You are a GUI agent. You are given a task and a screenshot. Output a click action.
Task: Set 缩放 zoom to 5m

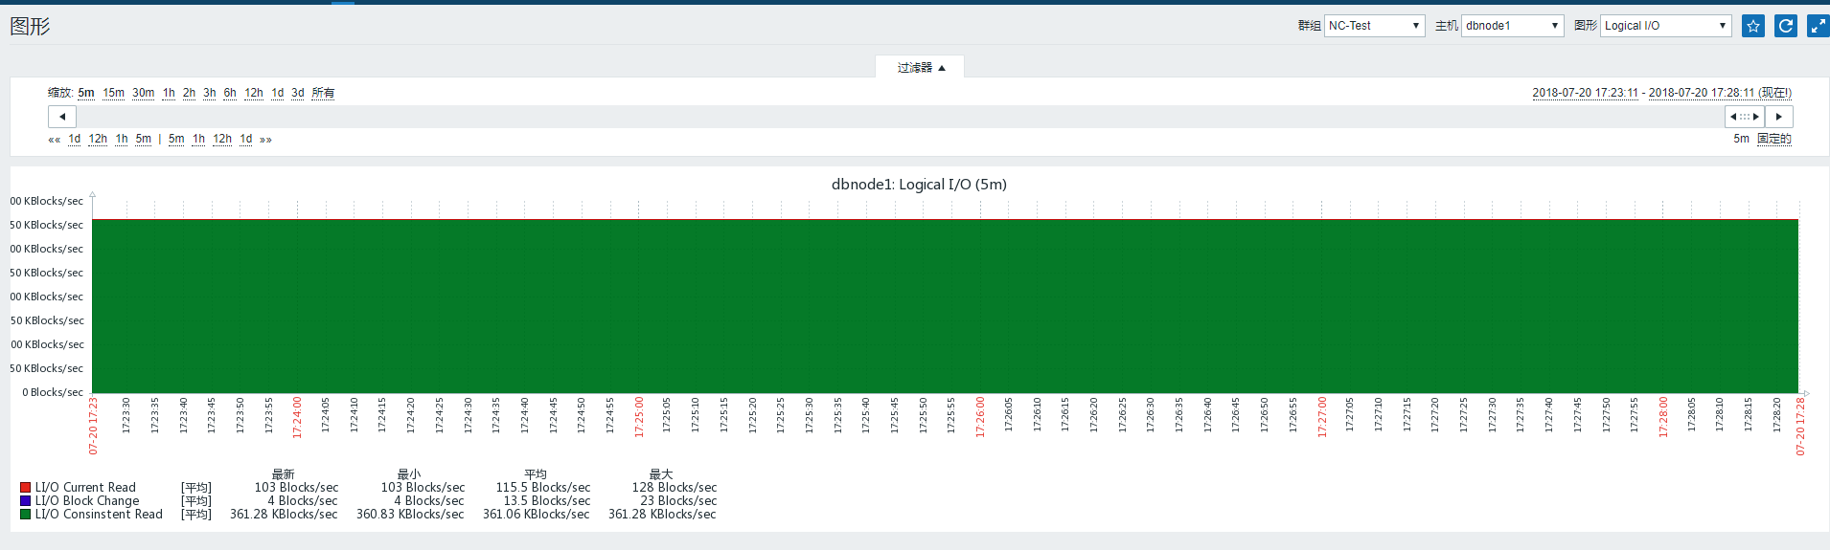pyautogui.click(x=86, y=93)
